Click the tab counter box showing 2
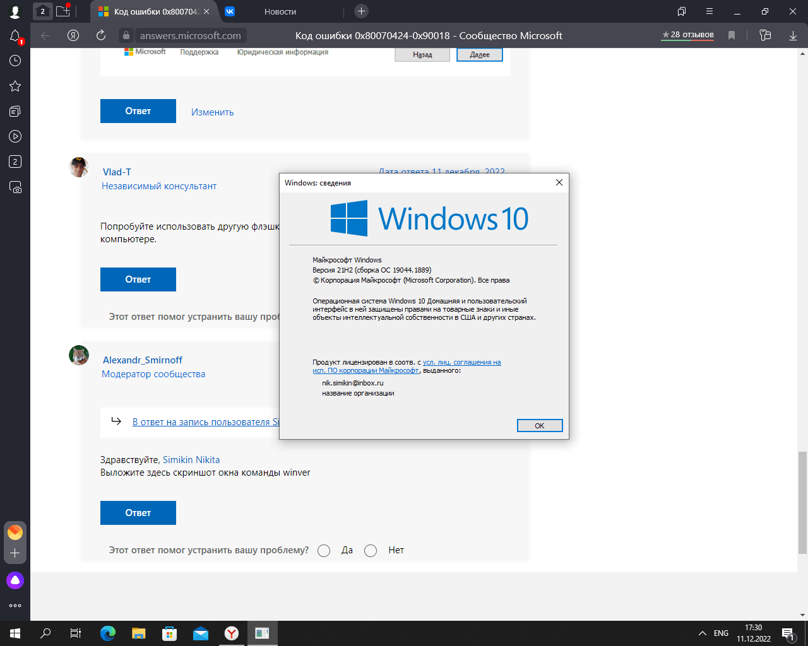Image resolution: width=808 pixels, height=646 pixels. pyautogui.click(x=43, y=11)
